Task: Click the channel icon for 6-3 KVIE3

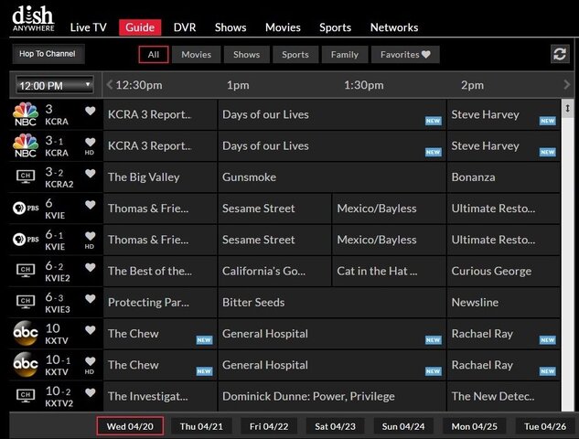Action: [x=24, y=302]
